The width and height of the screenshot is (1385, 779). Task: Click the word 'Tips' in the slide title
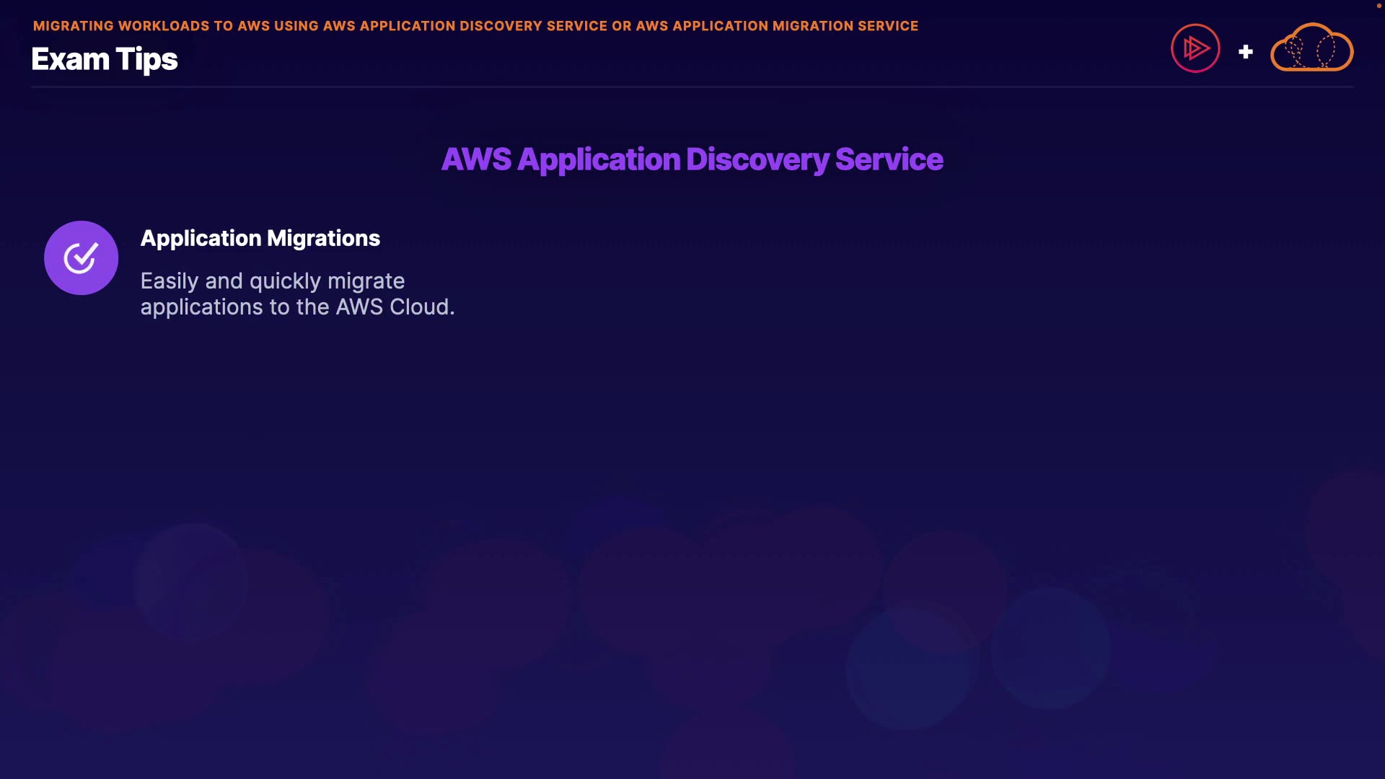pos(146,59)
